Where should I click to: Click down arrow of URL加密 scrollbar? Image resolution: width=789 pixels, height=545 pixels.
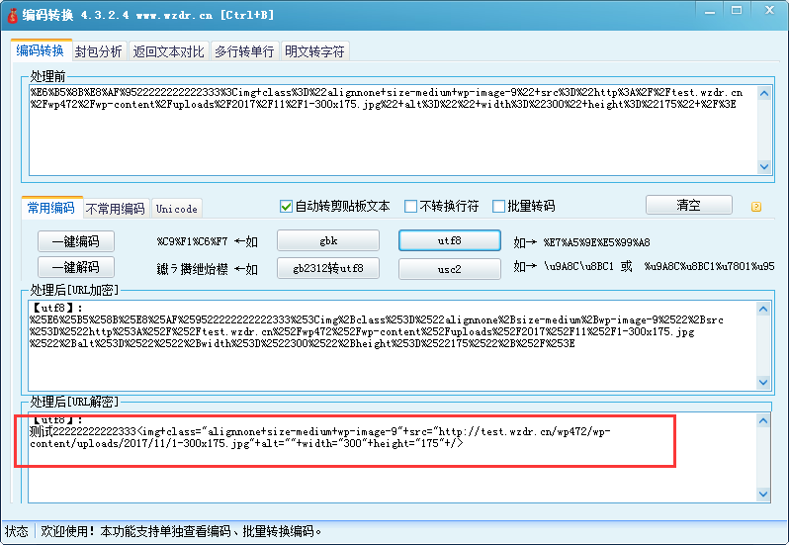(763, 382)
